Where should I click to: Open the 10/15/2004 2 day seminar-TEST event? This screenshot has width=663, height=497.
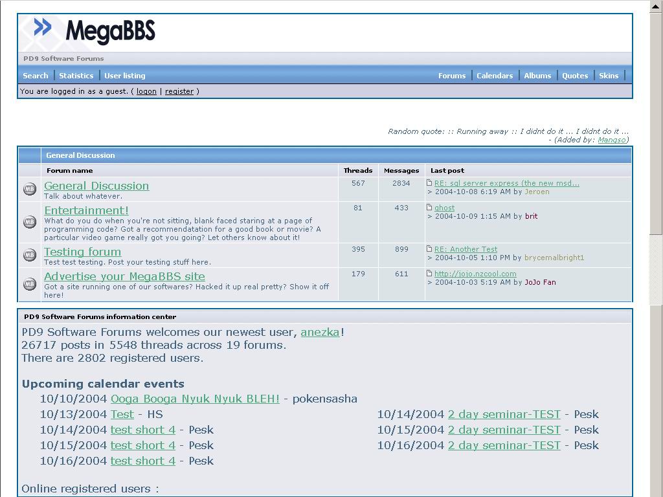click(x=504, y=430)
